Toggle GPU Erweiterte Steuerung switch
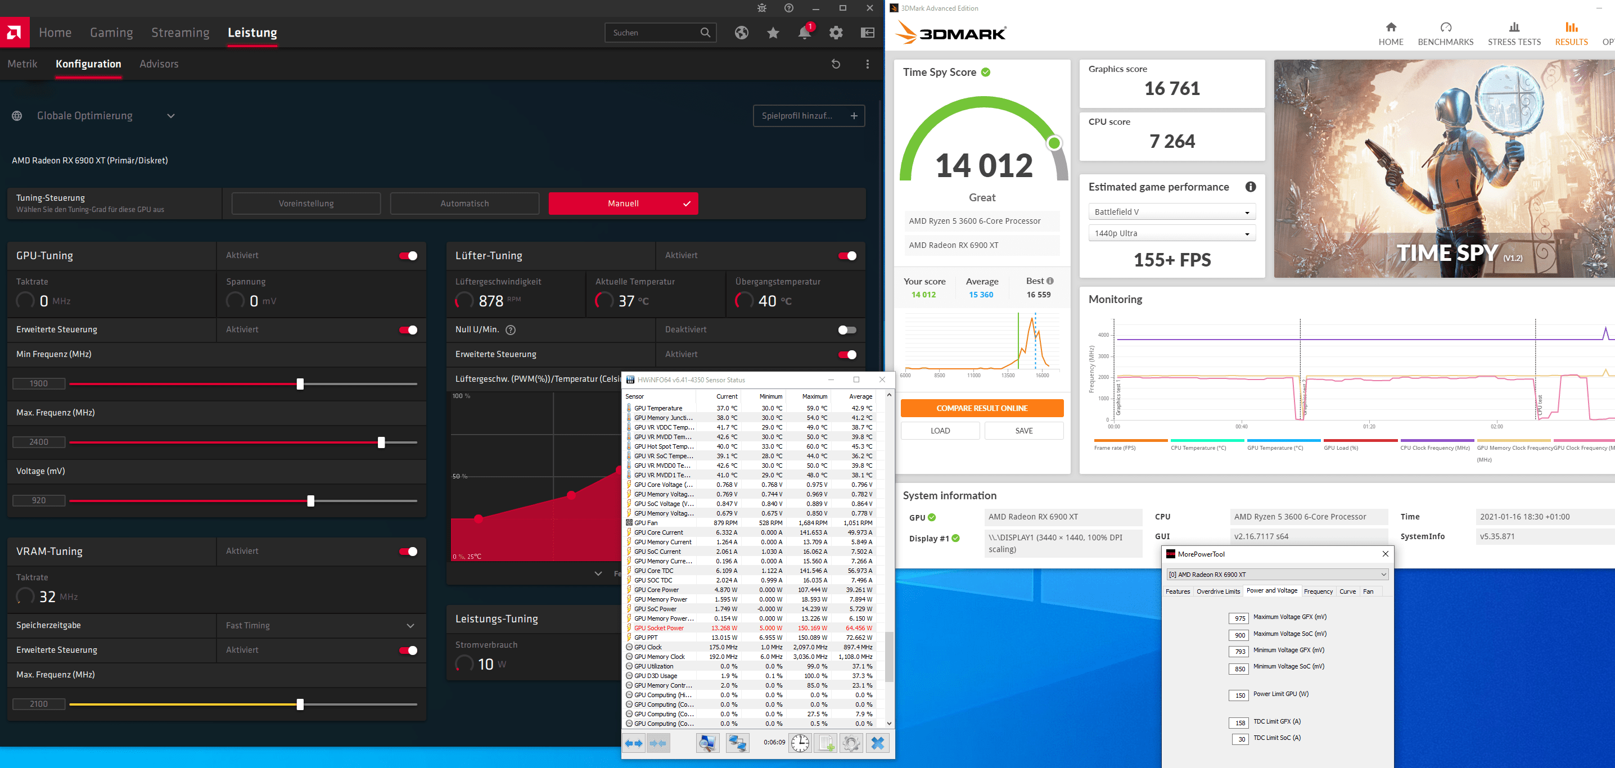The height and width of the screenshot is (768, 1615). [408, 330]
